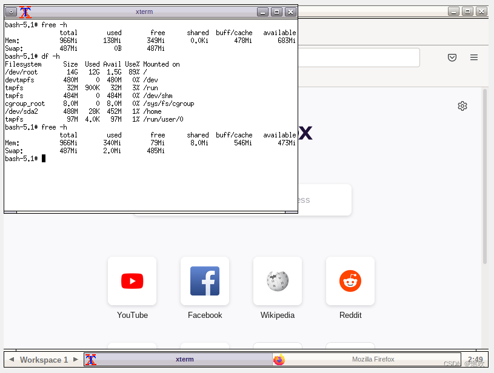
Task: Open the Reddit shortcut tile
Action: coord(350,281)
